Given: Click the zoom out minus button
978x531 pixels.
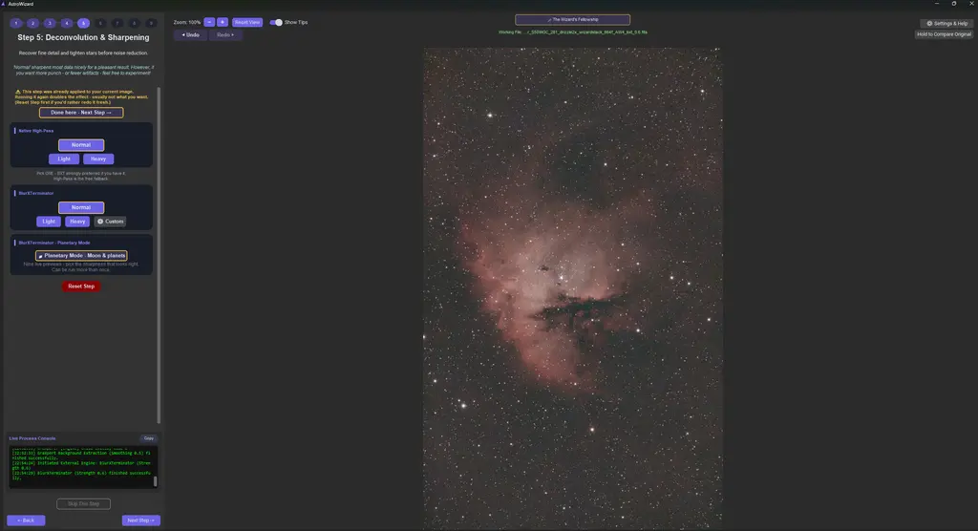Looking at the screenshot, I should (209, 22).
